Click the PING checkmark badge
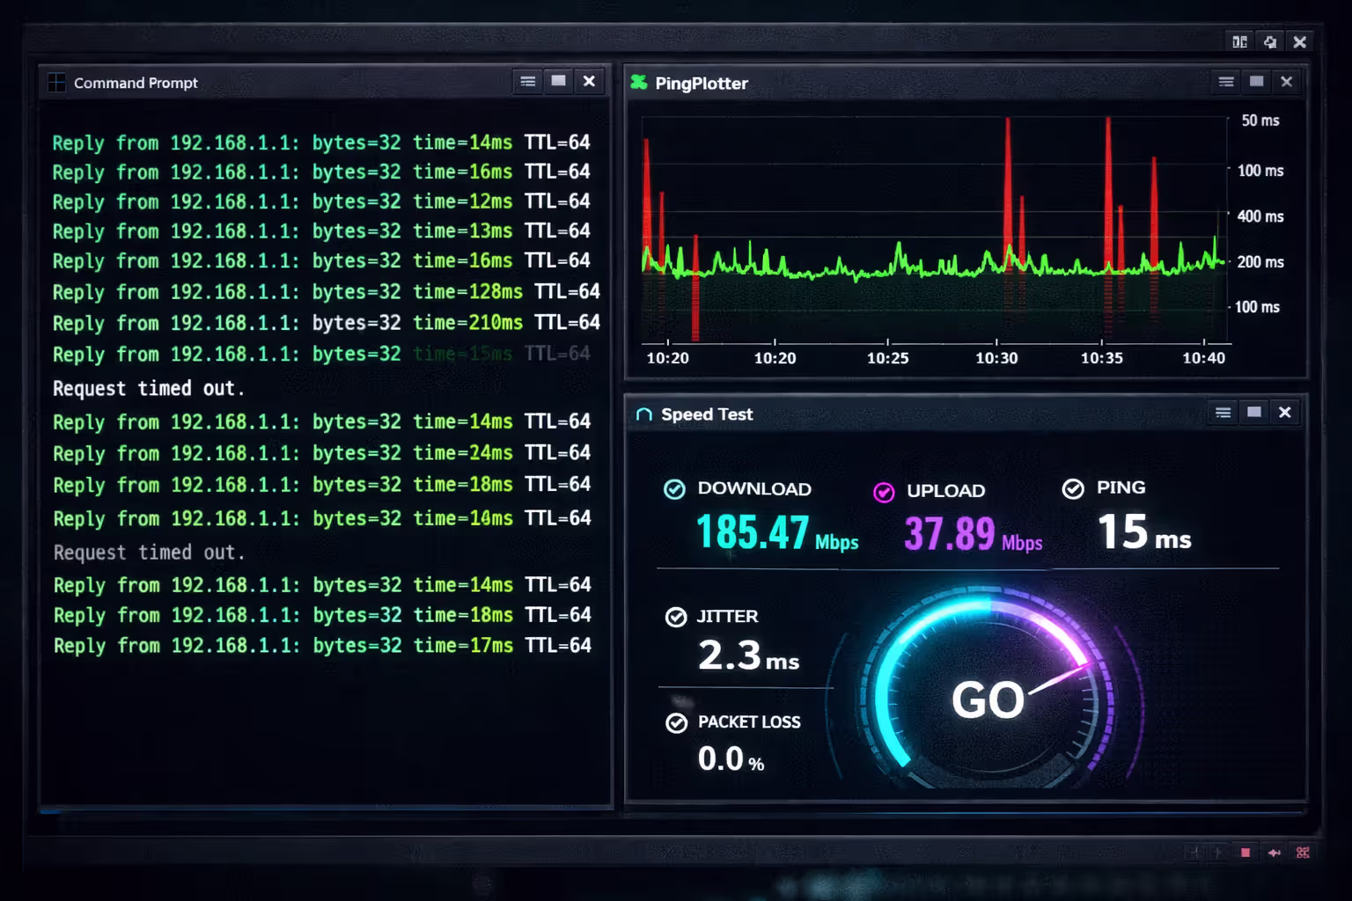The height and width of the screenshot is (901, 1352). (x=1072, y=487)
